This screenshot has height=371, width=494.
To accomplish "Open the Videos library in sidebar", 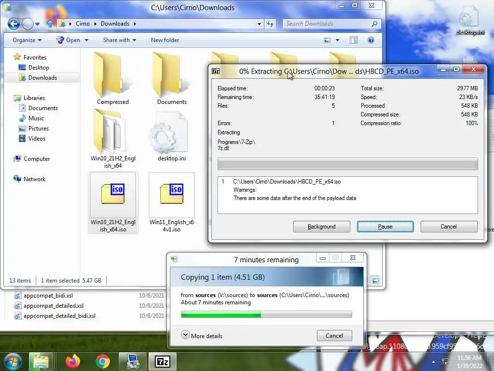I will 32,139.
